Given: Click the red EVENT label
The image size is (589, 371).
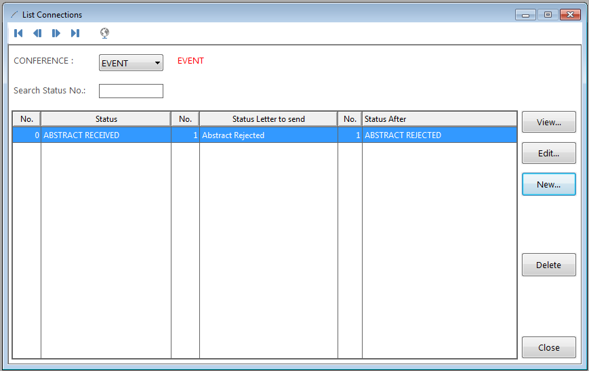Looking at the screenshot, I should [x=190, y=61].
